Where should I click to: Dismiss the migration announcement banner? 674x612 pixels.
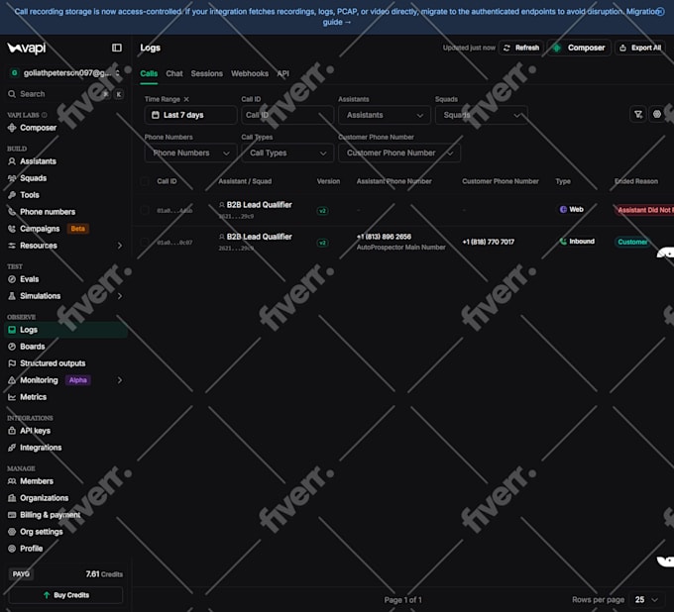[660, 12]
